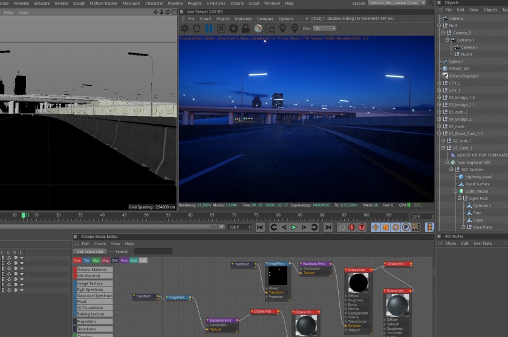Click the red record keyframe button
This screenshot has height=337, width=508.
pos(351,227)
